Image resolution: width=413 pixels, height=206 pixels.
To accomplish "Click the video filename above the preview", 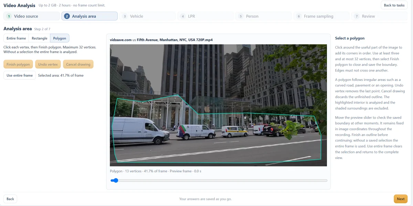I will tap(161, 40).
